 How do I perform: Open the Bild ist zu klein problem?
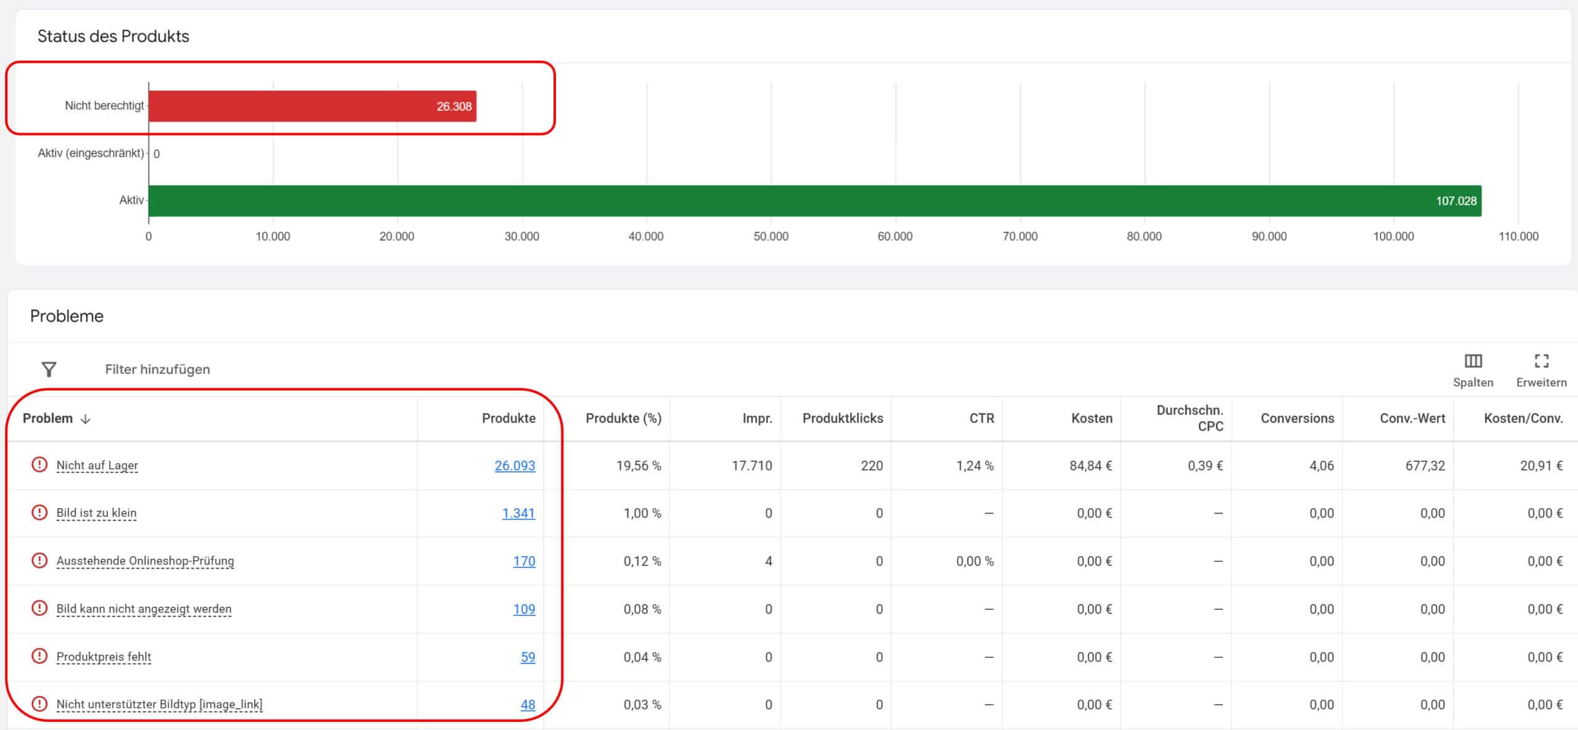click(x=96, y=513)
